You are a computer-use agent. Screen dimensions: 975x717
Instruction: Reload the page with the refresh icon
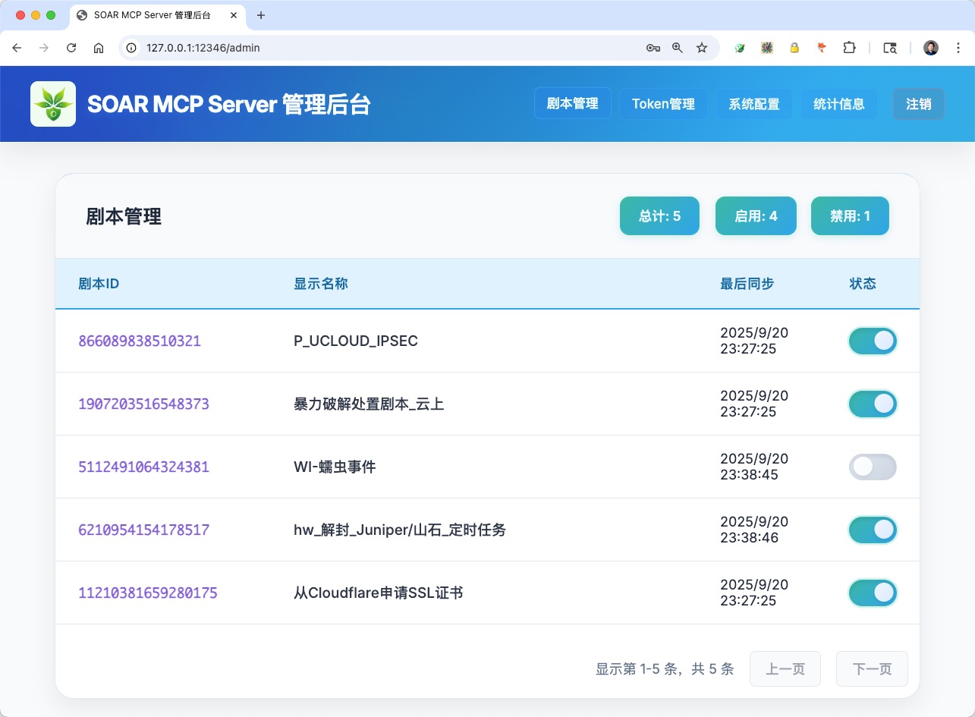coord(71,47)
